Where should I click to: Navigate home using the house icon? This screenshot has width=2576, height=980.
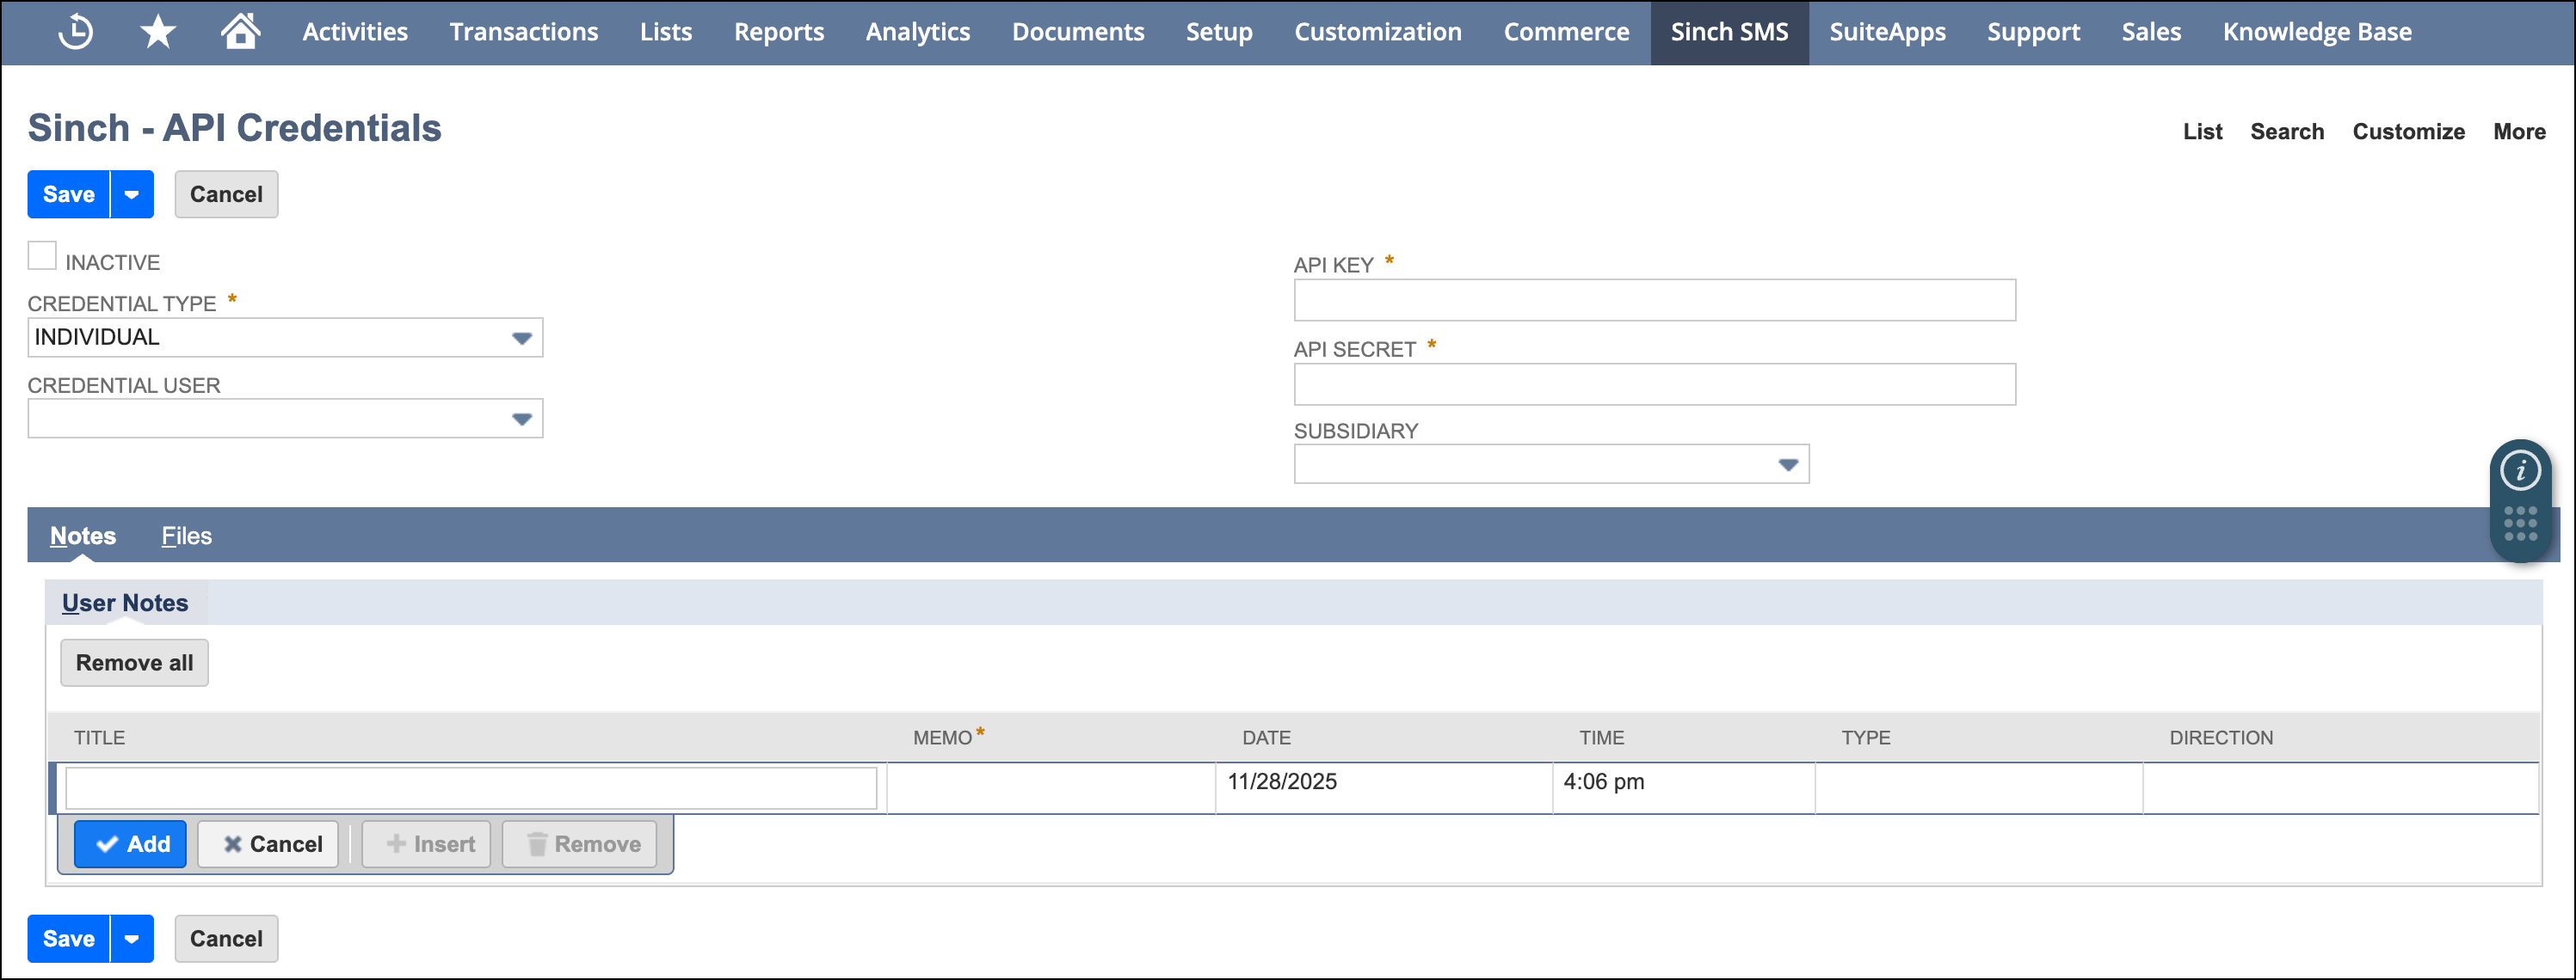[240, 31]
